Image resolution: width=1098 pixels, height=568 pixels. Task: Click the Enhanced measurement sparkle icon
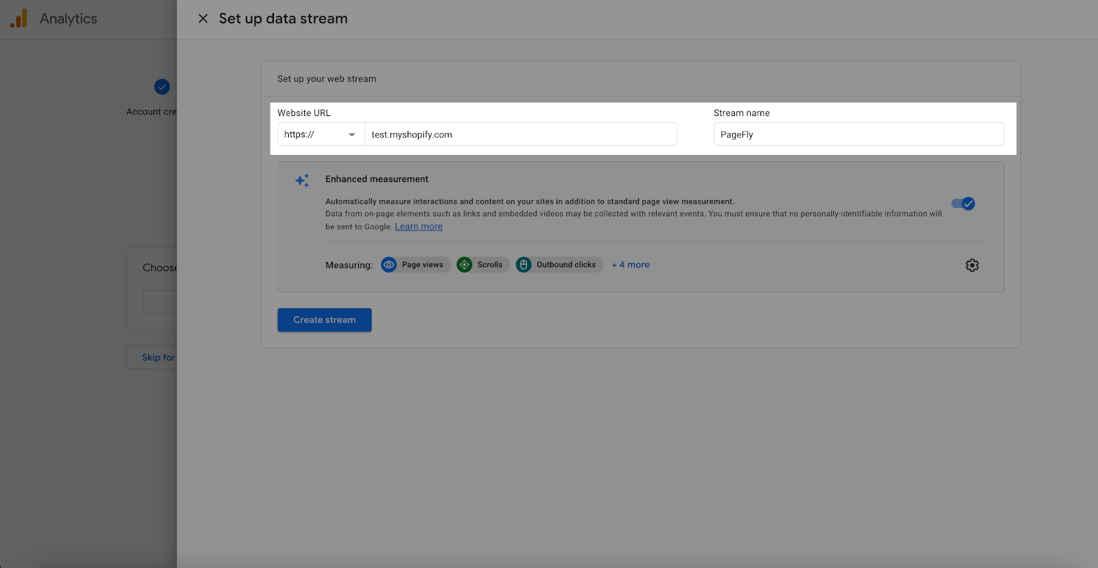302,180
